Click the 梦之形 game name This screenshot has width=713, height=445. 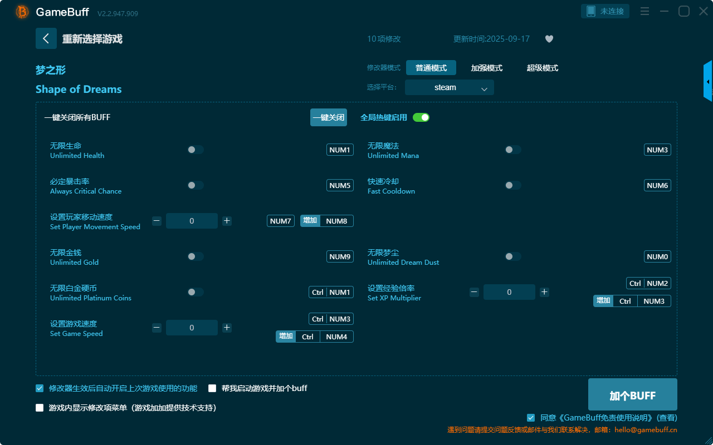click(x=51, y=70)
